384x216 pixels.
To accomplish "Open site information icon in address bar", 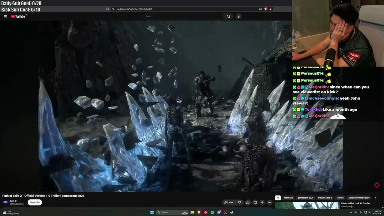I will (113, 9).
